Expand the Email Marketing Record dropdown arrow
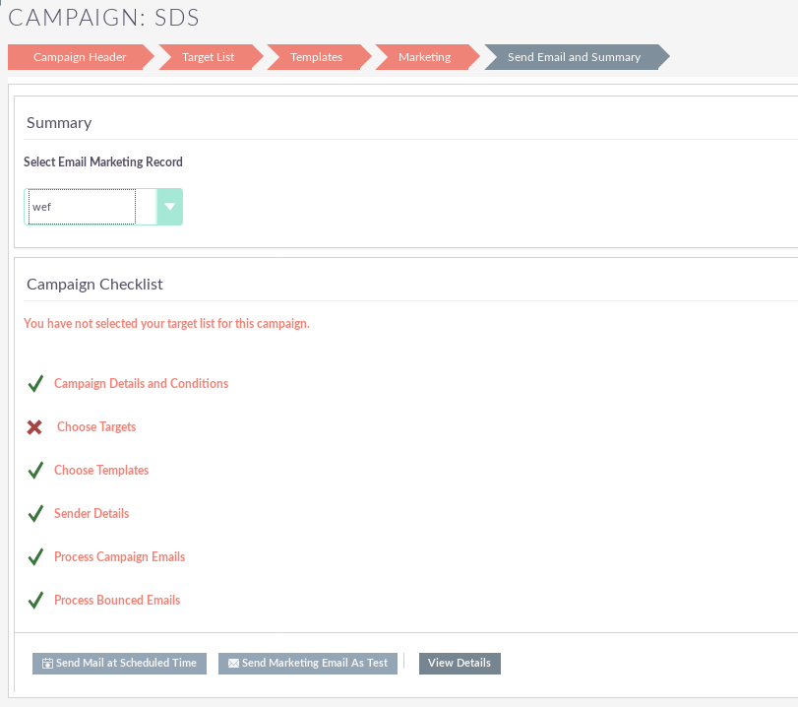The image size is (798, 707). (x=170, y=207)
